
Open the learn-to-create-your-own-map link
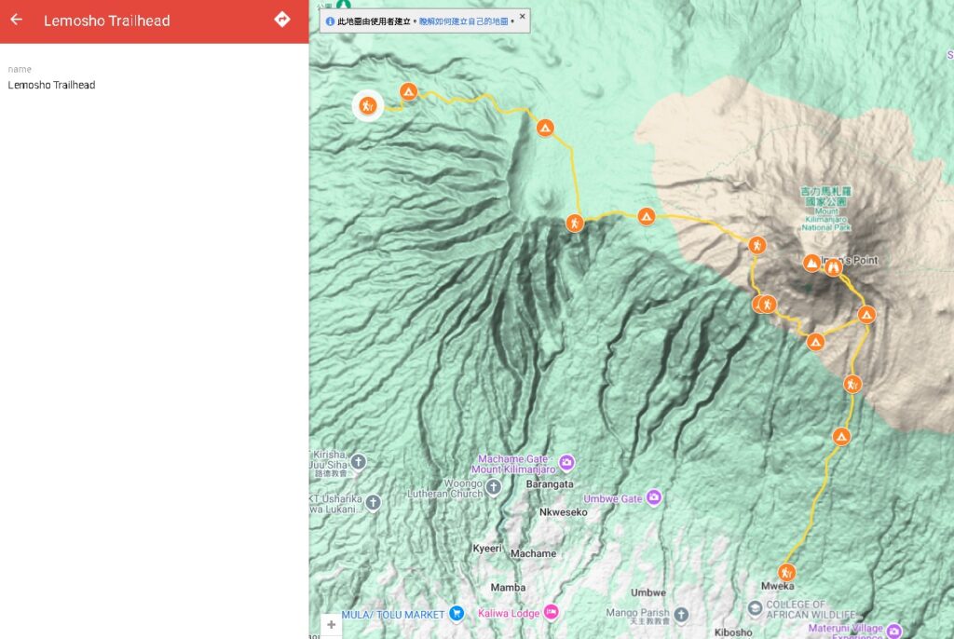tap(464, 20)
